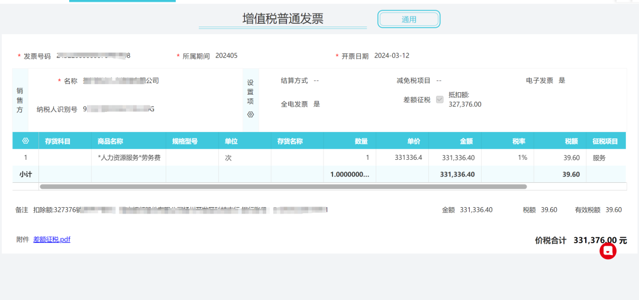Click the 税率 column header

coord(508,141)
